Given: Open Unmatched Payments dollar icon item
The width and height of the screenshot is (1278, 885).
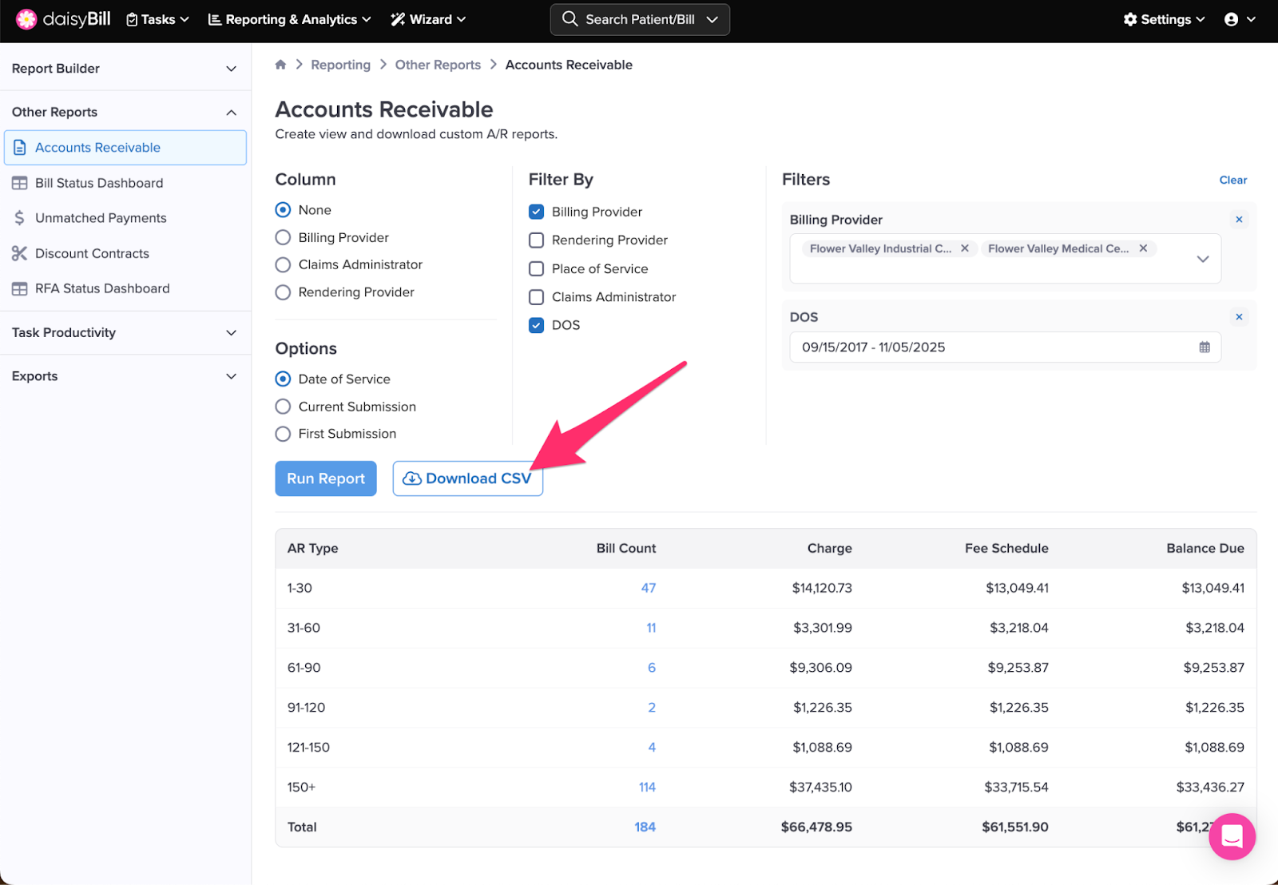Looking at the screenshot, I should [x=20, y=218].
